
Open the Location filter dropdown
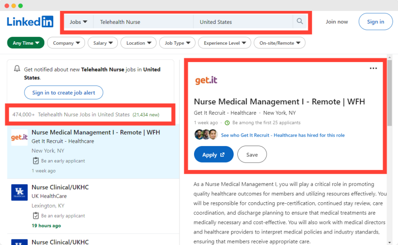click(x=139, y=43)
